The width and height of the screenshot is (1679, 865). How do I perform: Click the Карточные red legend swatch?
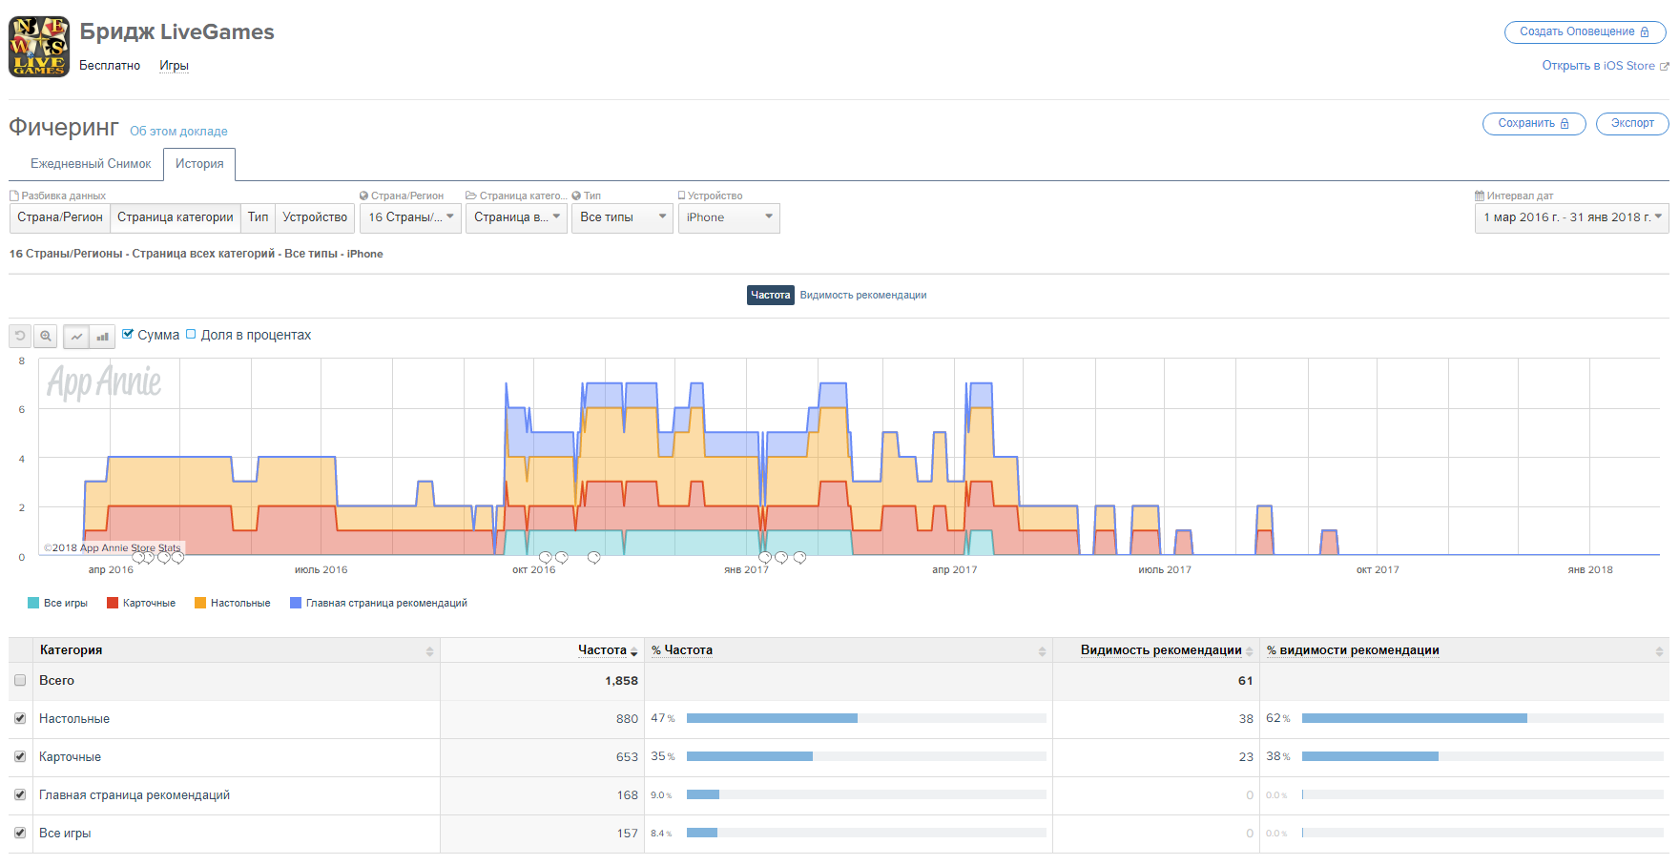pyautogui.click(x=113, y=603)
